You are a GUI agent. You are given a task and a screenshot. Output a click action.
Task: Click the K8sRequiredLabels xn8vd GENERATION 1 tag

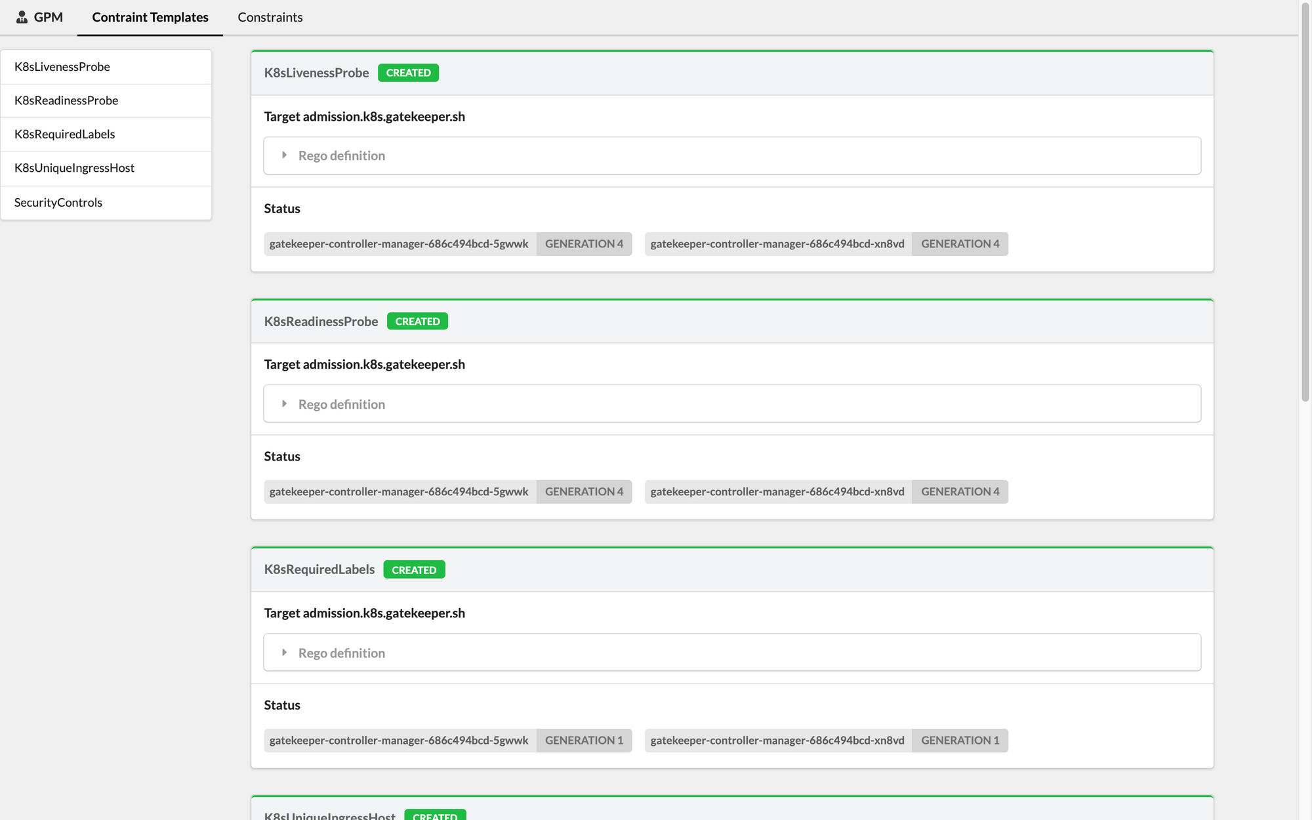tap(960, 741)
